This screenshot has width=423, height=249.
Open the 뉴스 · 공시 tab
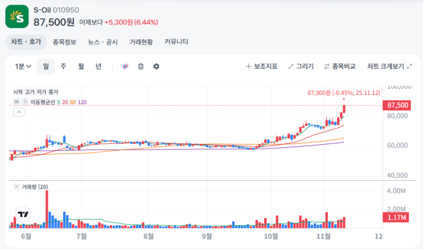(x=103, y=42)
